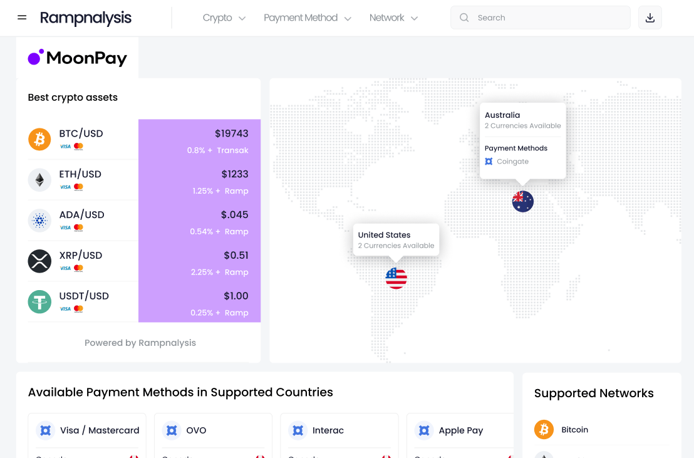
Task: Open the hamburger menu icon
Action: coord(22,18)
